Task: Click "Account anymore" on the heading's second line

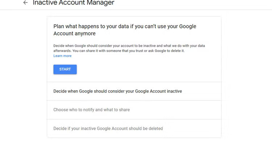Action: [74, 33]
